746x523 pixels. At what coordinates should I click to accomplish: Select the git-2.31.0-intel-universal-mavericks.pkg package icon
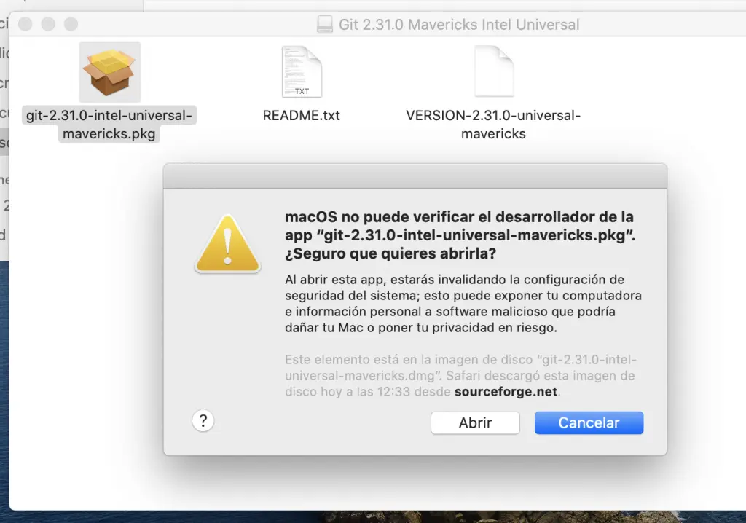109,72
